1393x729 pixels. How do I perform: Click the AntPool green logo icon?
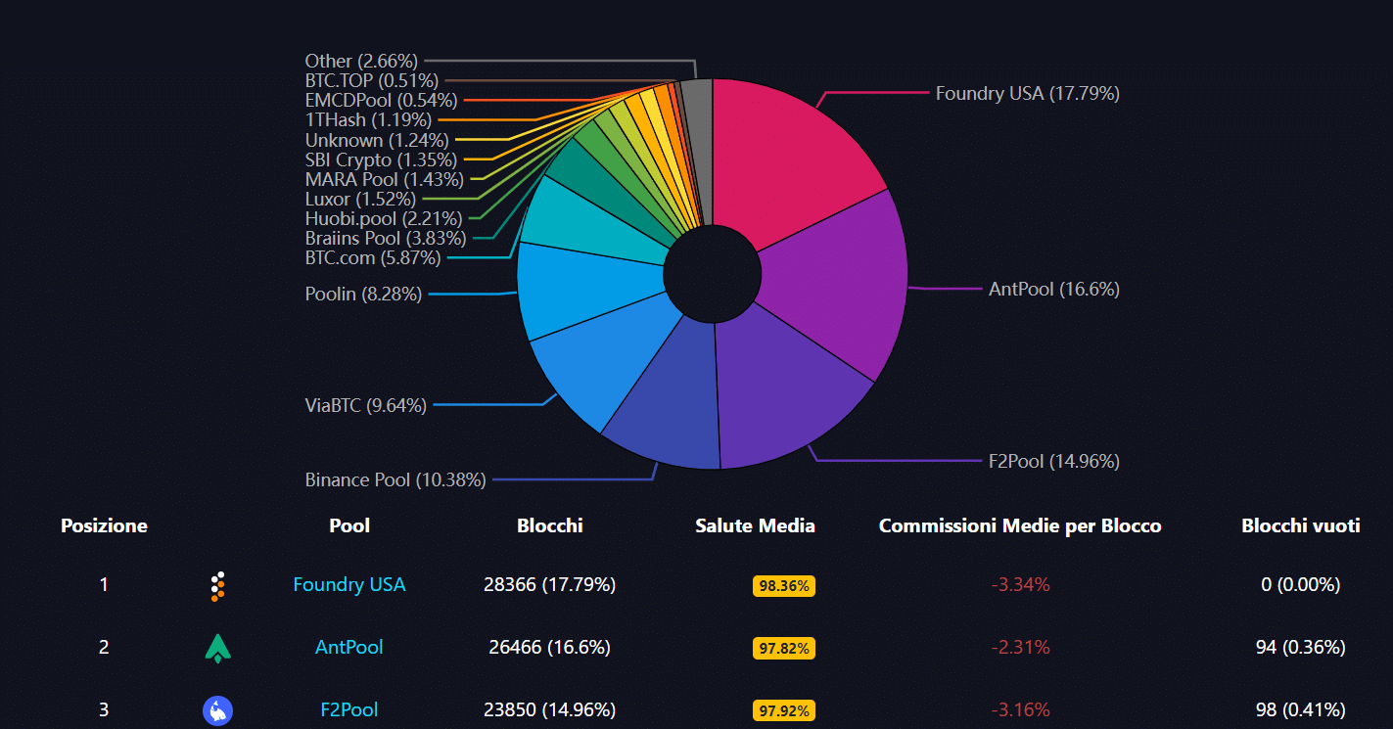(x=217, y=648)
